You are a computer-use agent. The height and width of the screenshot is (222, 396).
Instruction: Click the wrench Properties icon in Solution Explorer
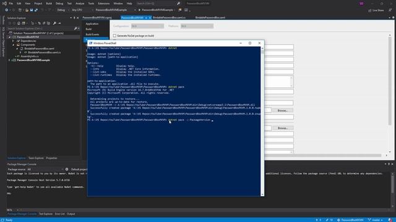point(54,23)
